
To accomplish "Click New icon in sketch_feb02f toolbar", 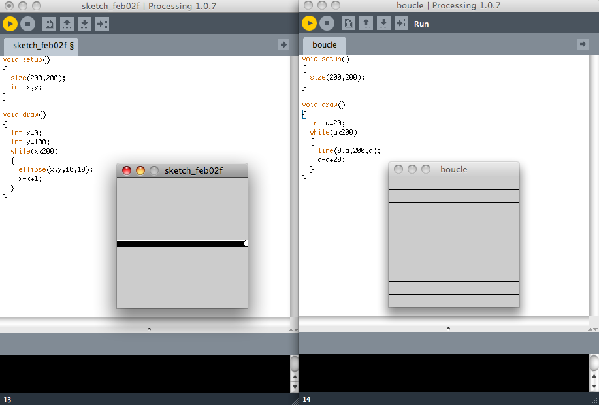I will 49,24.
